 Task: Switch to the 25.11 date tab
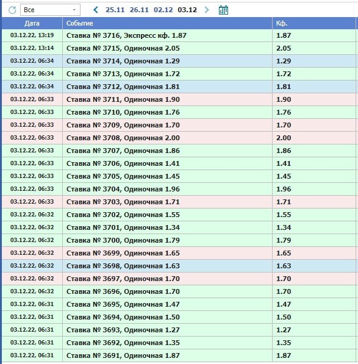[x=115, y=10]
